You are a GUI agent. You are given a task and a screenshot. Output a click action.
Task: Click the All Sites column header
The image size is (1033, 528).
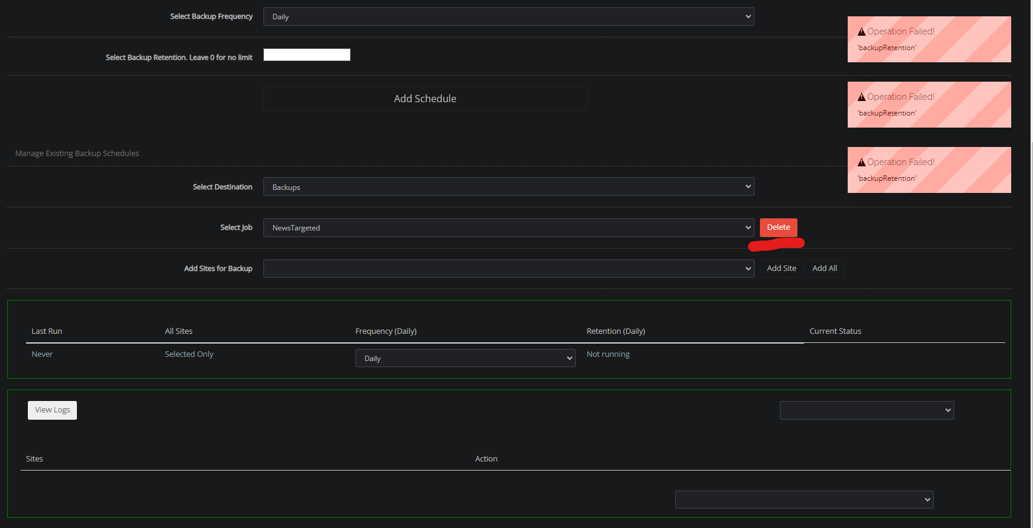click(179, 331)
